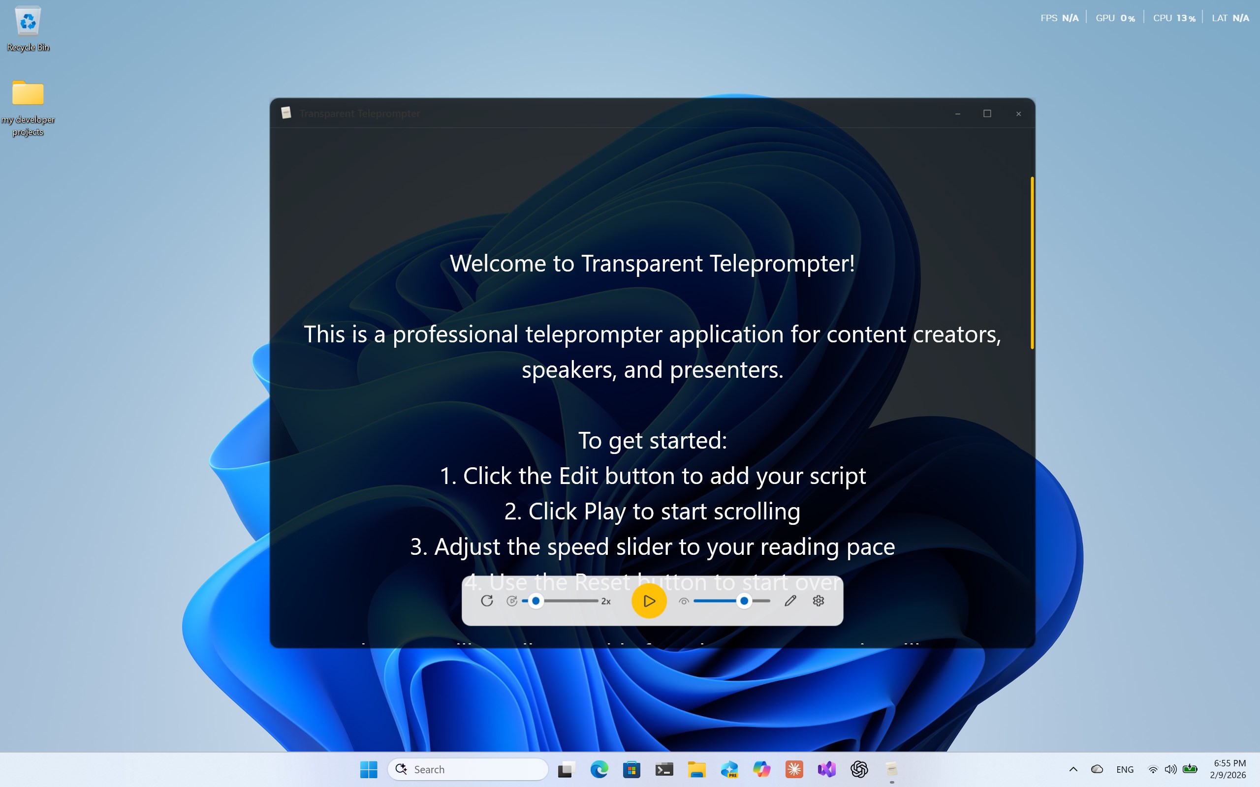Open Terminal from taskbar

pyautogui.click(x=664, y=769)
